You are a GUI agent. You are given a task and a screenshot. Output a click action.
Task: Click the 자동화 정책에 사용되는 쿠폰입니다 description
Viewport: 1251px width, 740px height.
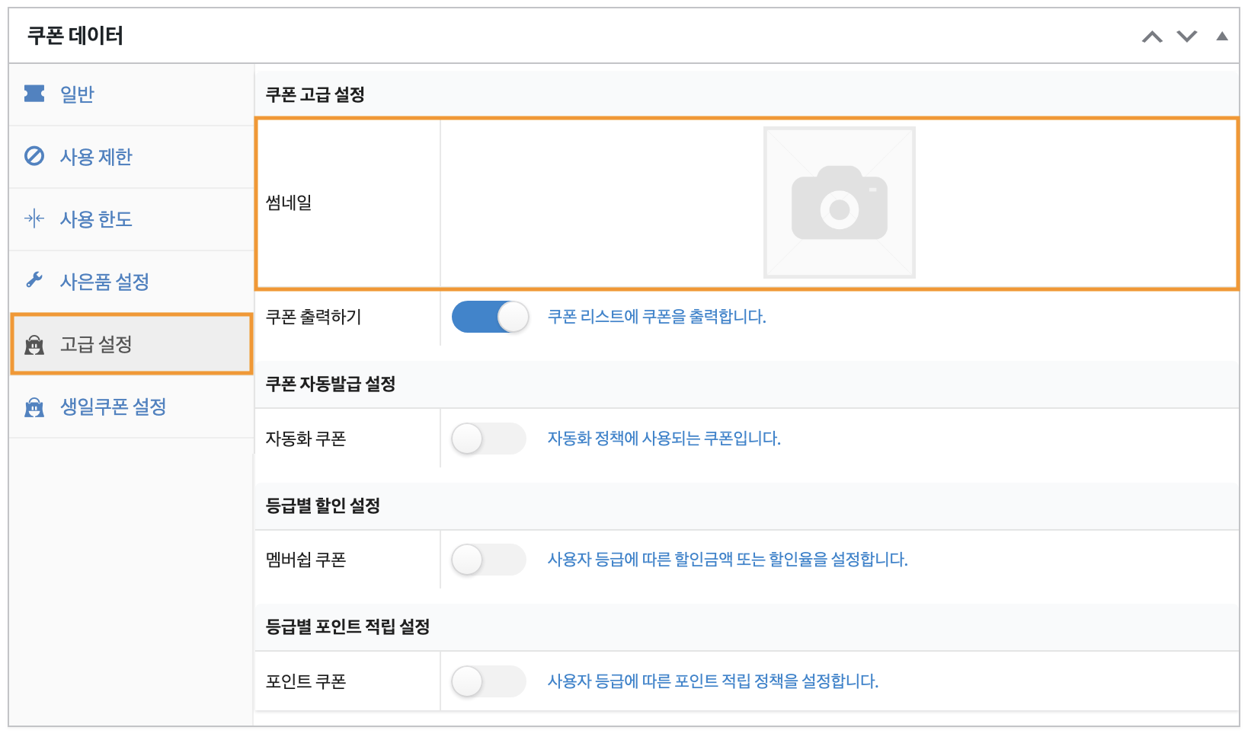click(664, 439)
